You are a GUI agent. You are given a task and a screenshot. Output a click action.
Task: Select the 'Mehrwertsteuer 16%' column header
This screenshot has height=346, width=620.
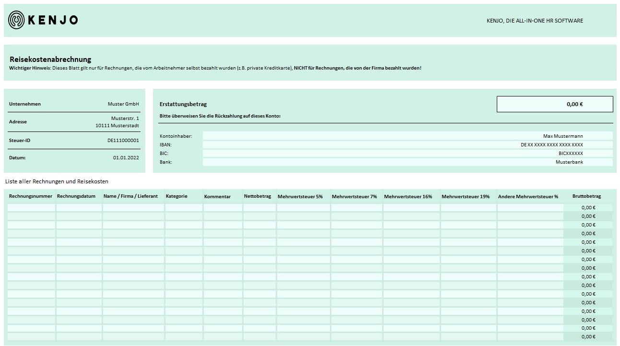point(408,196)
